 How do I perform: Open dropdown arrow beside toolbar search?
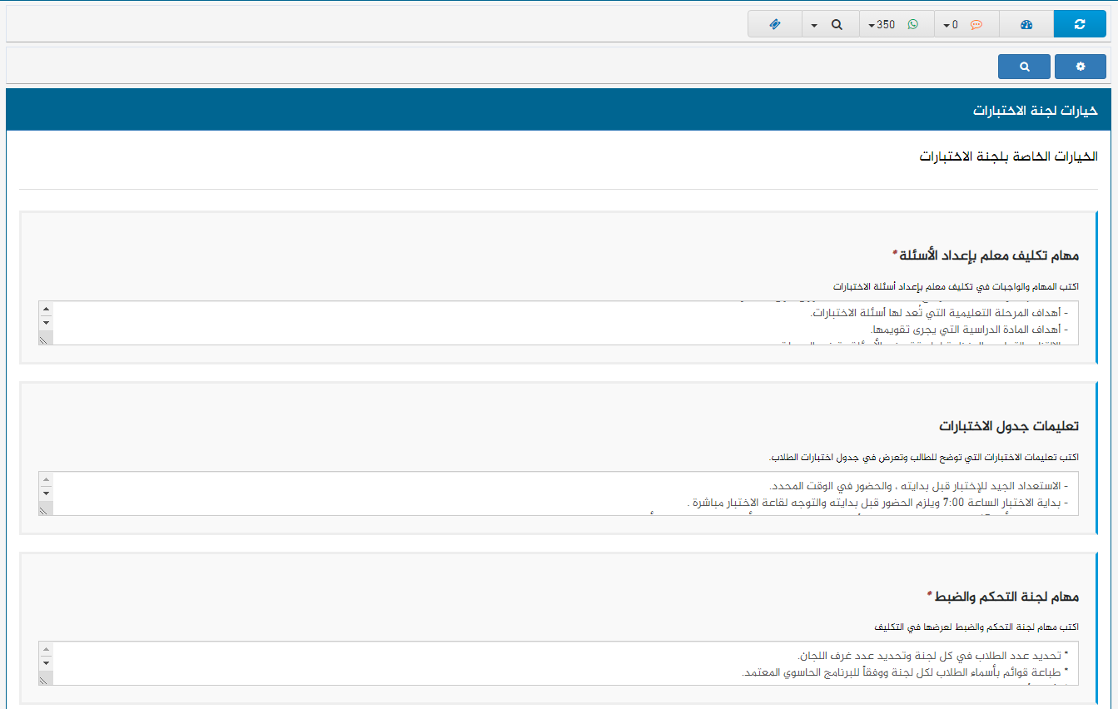point(814,25)
